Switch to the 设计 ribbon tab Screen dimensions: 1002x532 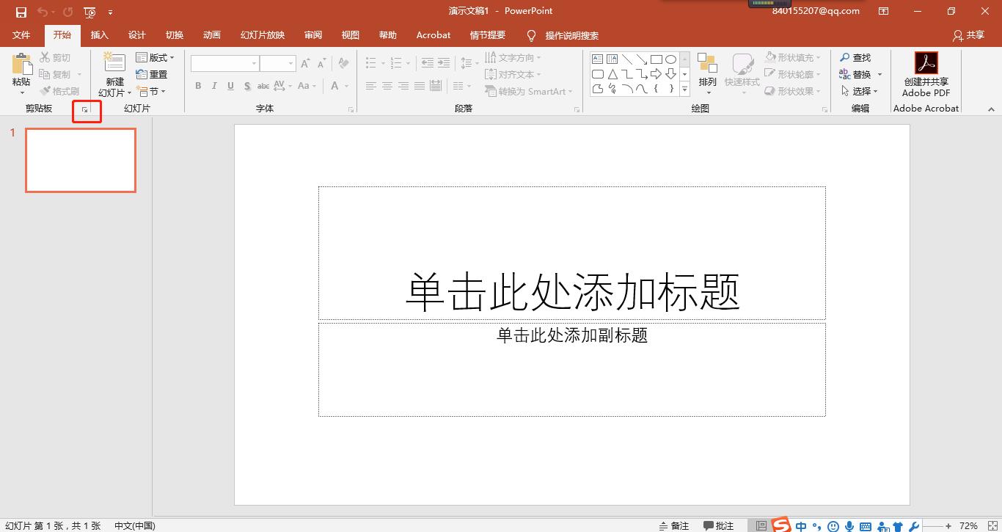136,34
